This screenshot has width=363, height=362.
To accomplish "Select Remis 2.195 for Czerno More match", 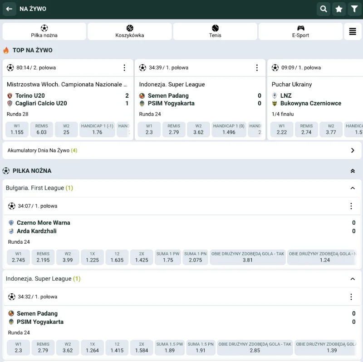I will coord(43,257).
